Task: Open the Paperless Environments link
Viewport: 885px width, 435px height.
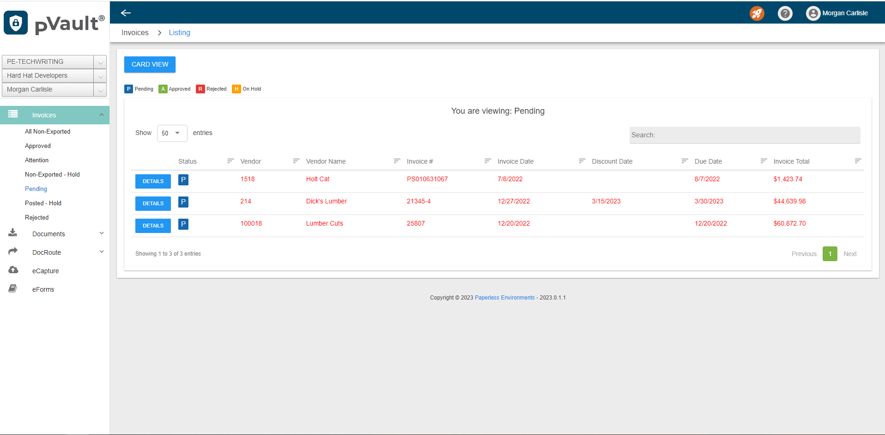Action: pos(504,298)
